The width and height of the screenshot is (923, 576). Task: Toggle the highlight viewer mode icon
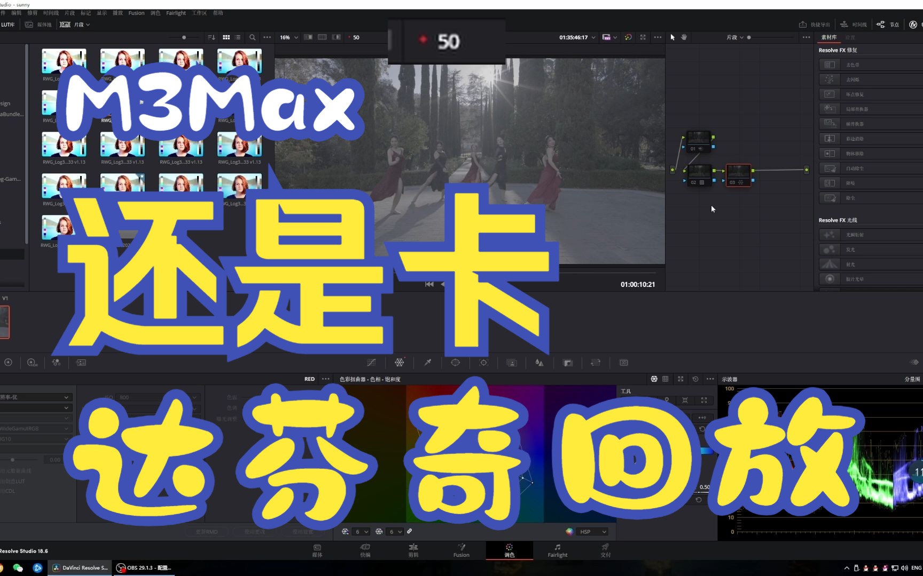(336, 37)
